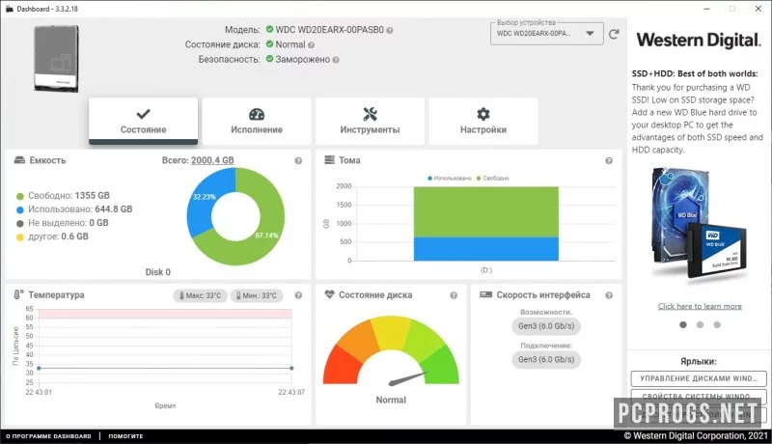Screen dimensions: 772x444
Task: Click the blue Использовано legend dot in Емкость
Action: pos(20,209)
